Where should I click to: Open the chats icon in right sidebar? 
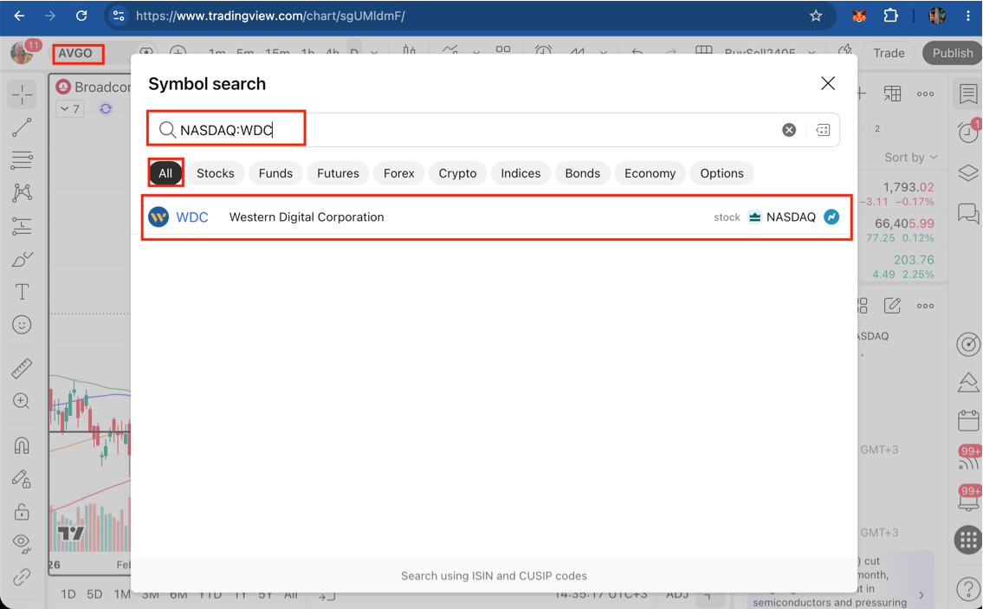968,213
